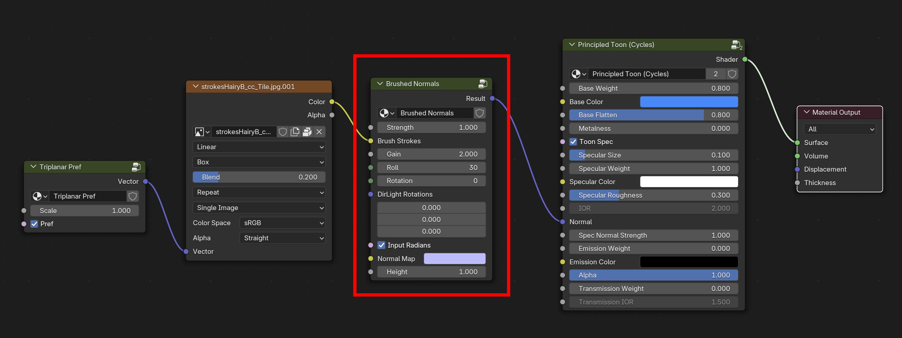Unlink the strokesHairyB image with X icon
902x338 pixels.
tap(319, 132)
